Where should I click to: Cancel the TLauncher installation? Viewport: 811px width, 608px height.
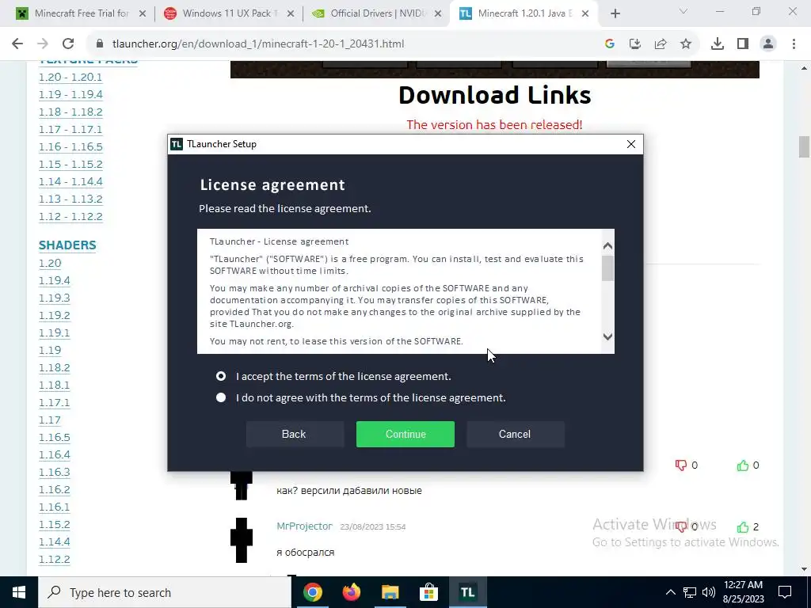point(515,435)
